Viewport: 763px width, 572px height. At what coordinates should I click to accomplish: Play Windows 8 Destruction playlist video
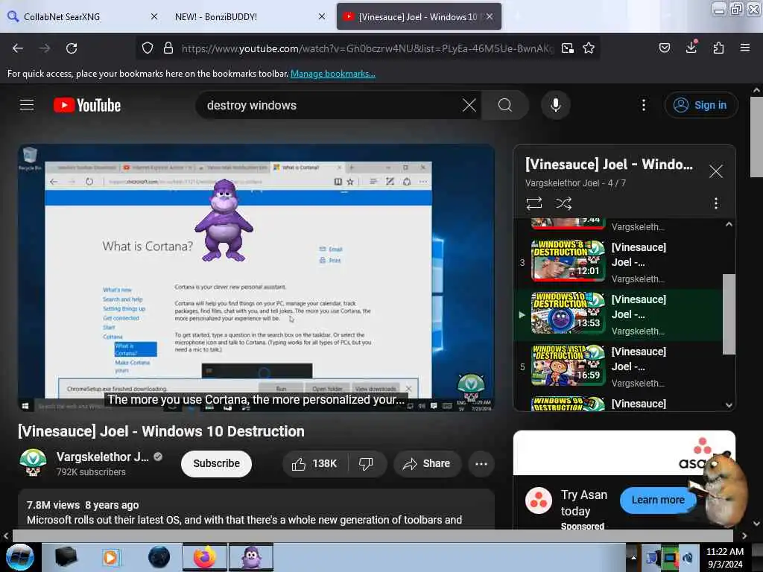click(618, 262)
